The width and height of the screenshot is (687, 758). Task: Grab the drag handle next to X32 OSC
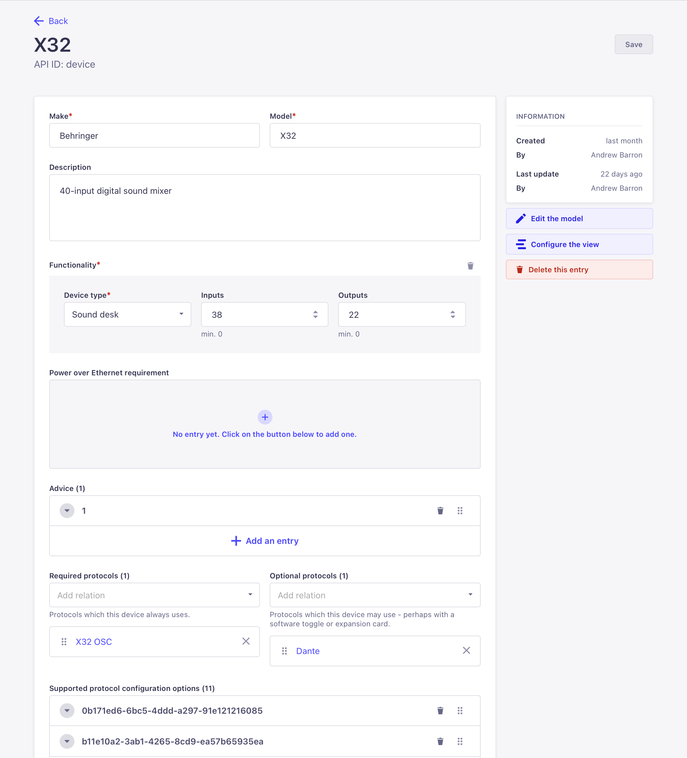point(64,641)
